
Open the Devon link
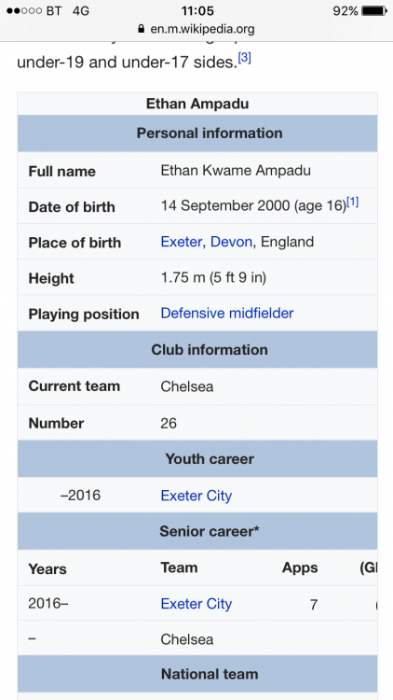231,242
